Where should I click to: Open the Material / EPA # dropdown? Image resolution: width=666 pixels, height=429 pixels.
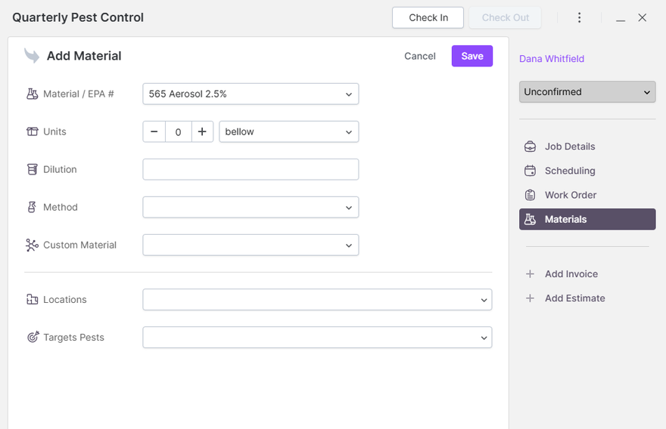click(251, 94)
